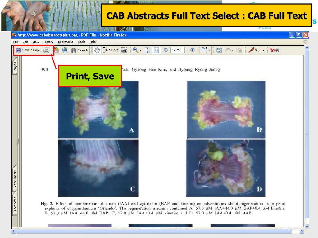Screen dimensions: 318x238
Task: Click the undo arrow icon
Action: 228,50
